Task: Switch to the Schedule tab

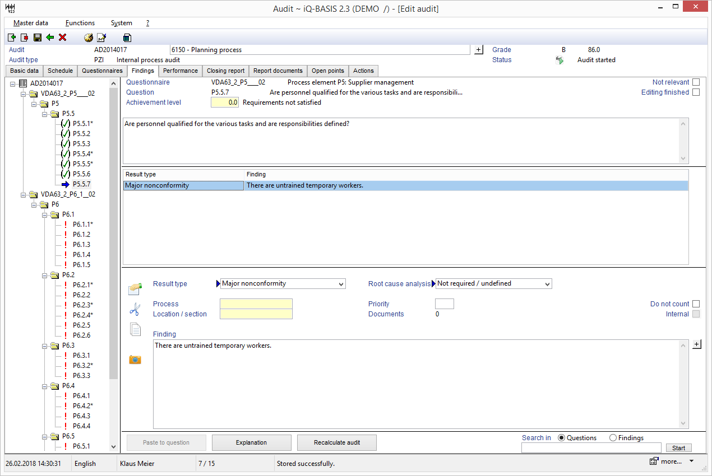Action: coord(60,71)
